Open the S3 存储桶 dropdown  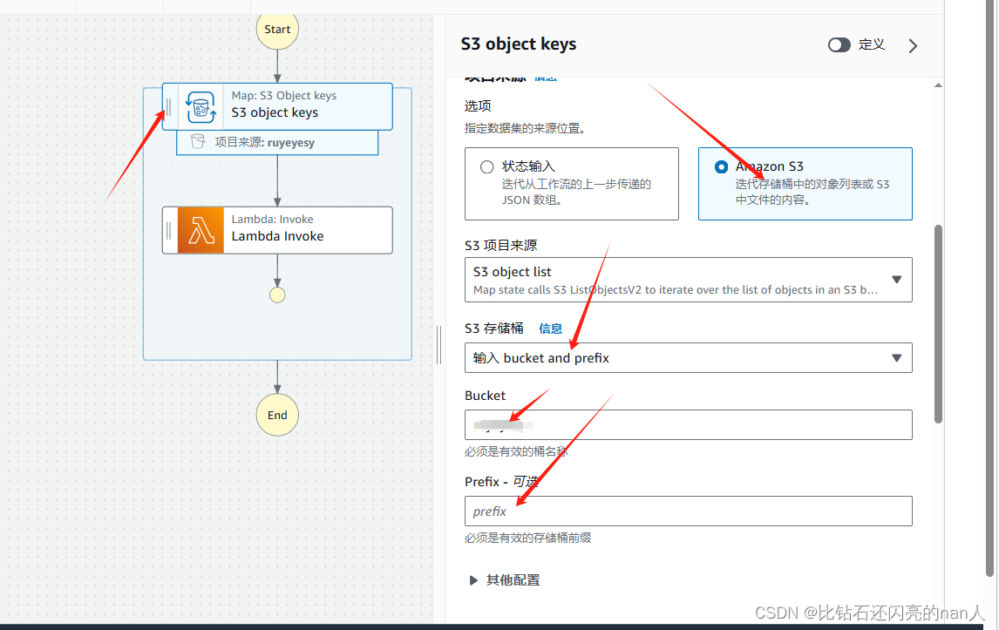(x=688, y=358)
